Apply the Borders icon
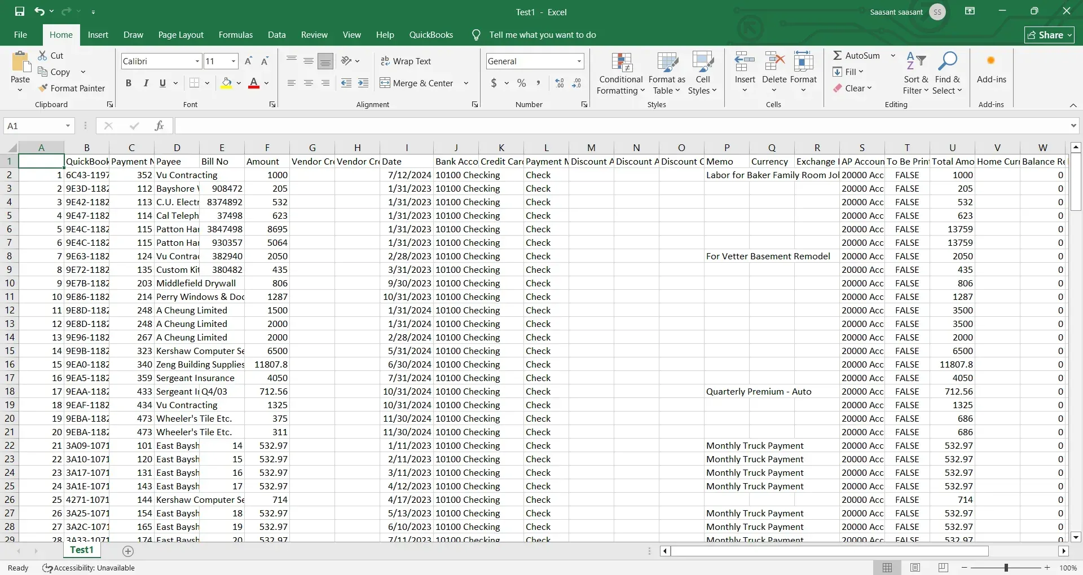Viewport: 1083px width, 575px height. click(195, 83)
